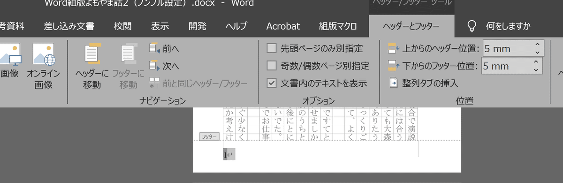Open the Acrobat ribbon tab
The width and height of the screenshot is (563, 183).
283,26
